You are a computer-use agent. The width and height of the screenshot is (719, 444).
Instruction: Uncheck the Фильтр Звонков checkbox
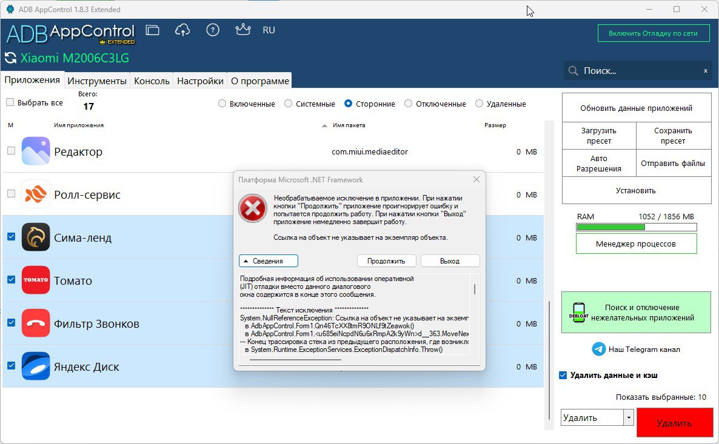point(12,323)
